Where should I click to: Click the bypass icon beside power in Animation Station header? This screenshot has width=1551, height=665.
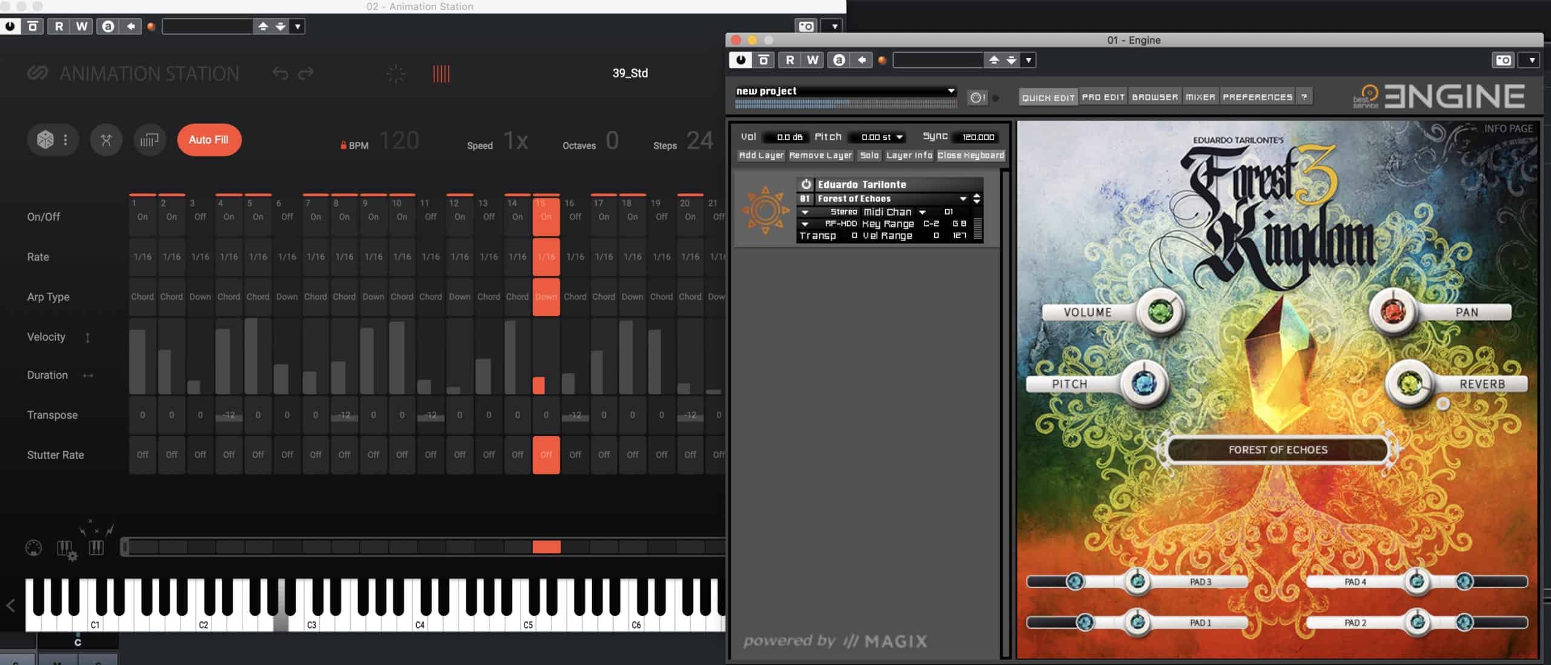(x=33, y=26)
